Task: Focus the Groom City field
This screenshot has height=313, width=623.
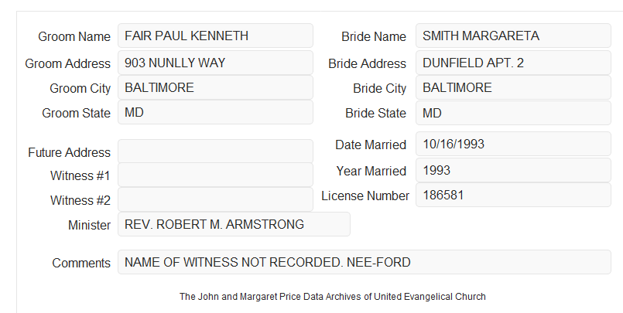Action: coord(215,87)
